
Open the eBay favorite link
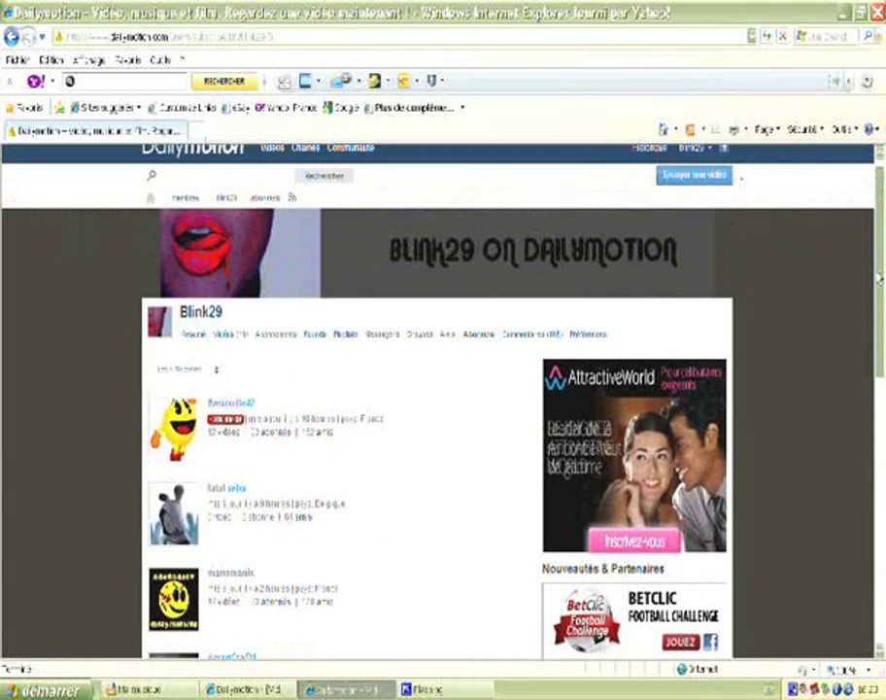tap(236, 108)
